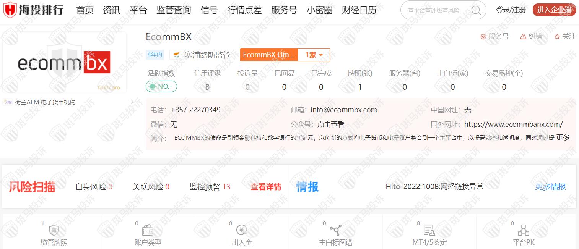Expand 更多 to show full description

point(563,137)
